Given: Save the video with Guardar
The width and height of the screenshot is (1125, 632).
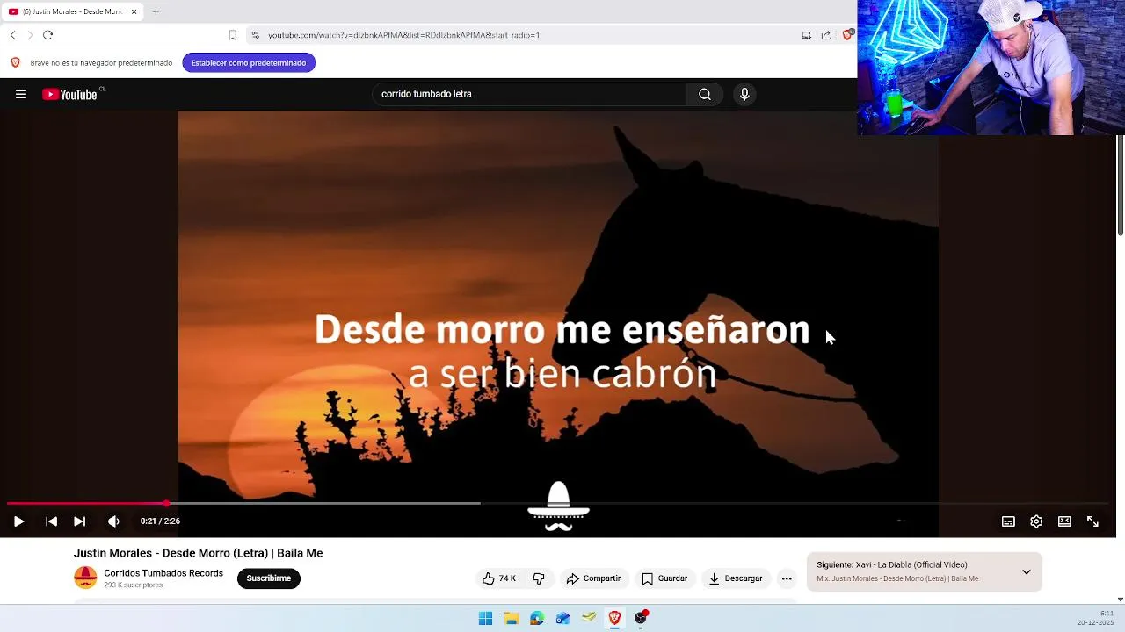Looking at the screenshot, I should (x=664, y=578).
